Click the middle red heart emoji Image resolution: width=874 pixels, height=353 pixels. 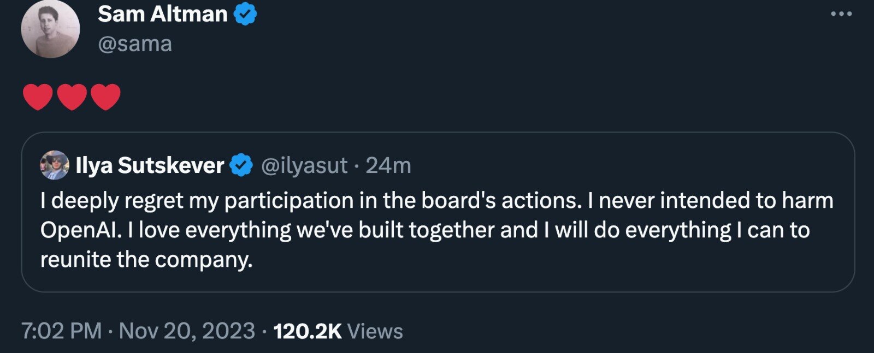pyautogui.click(x=72, y=97)
